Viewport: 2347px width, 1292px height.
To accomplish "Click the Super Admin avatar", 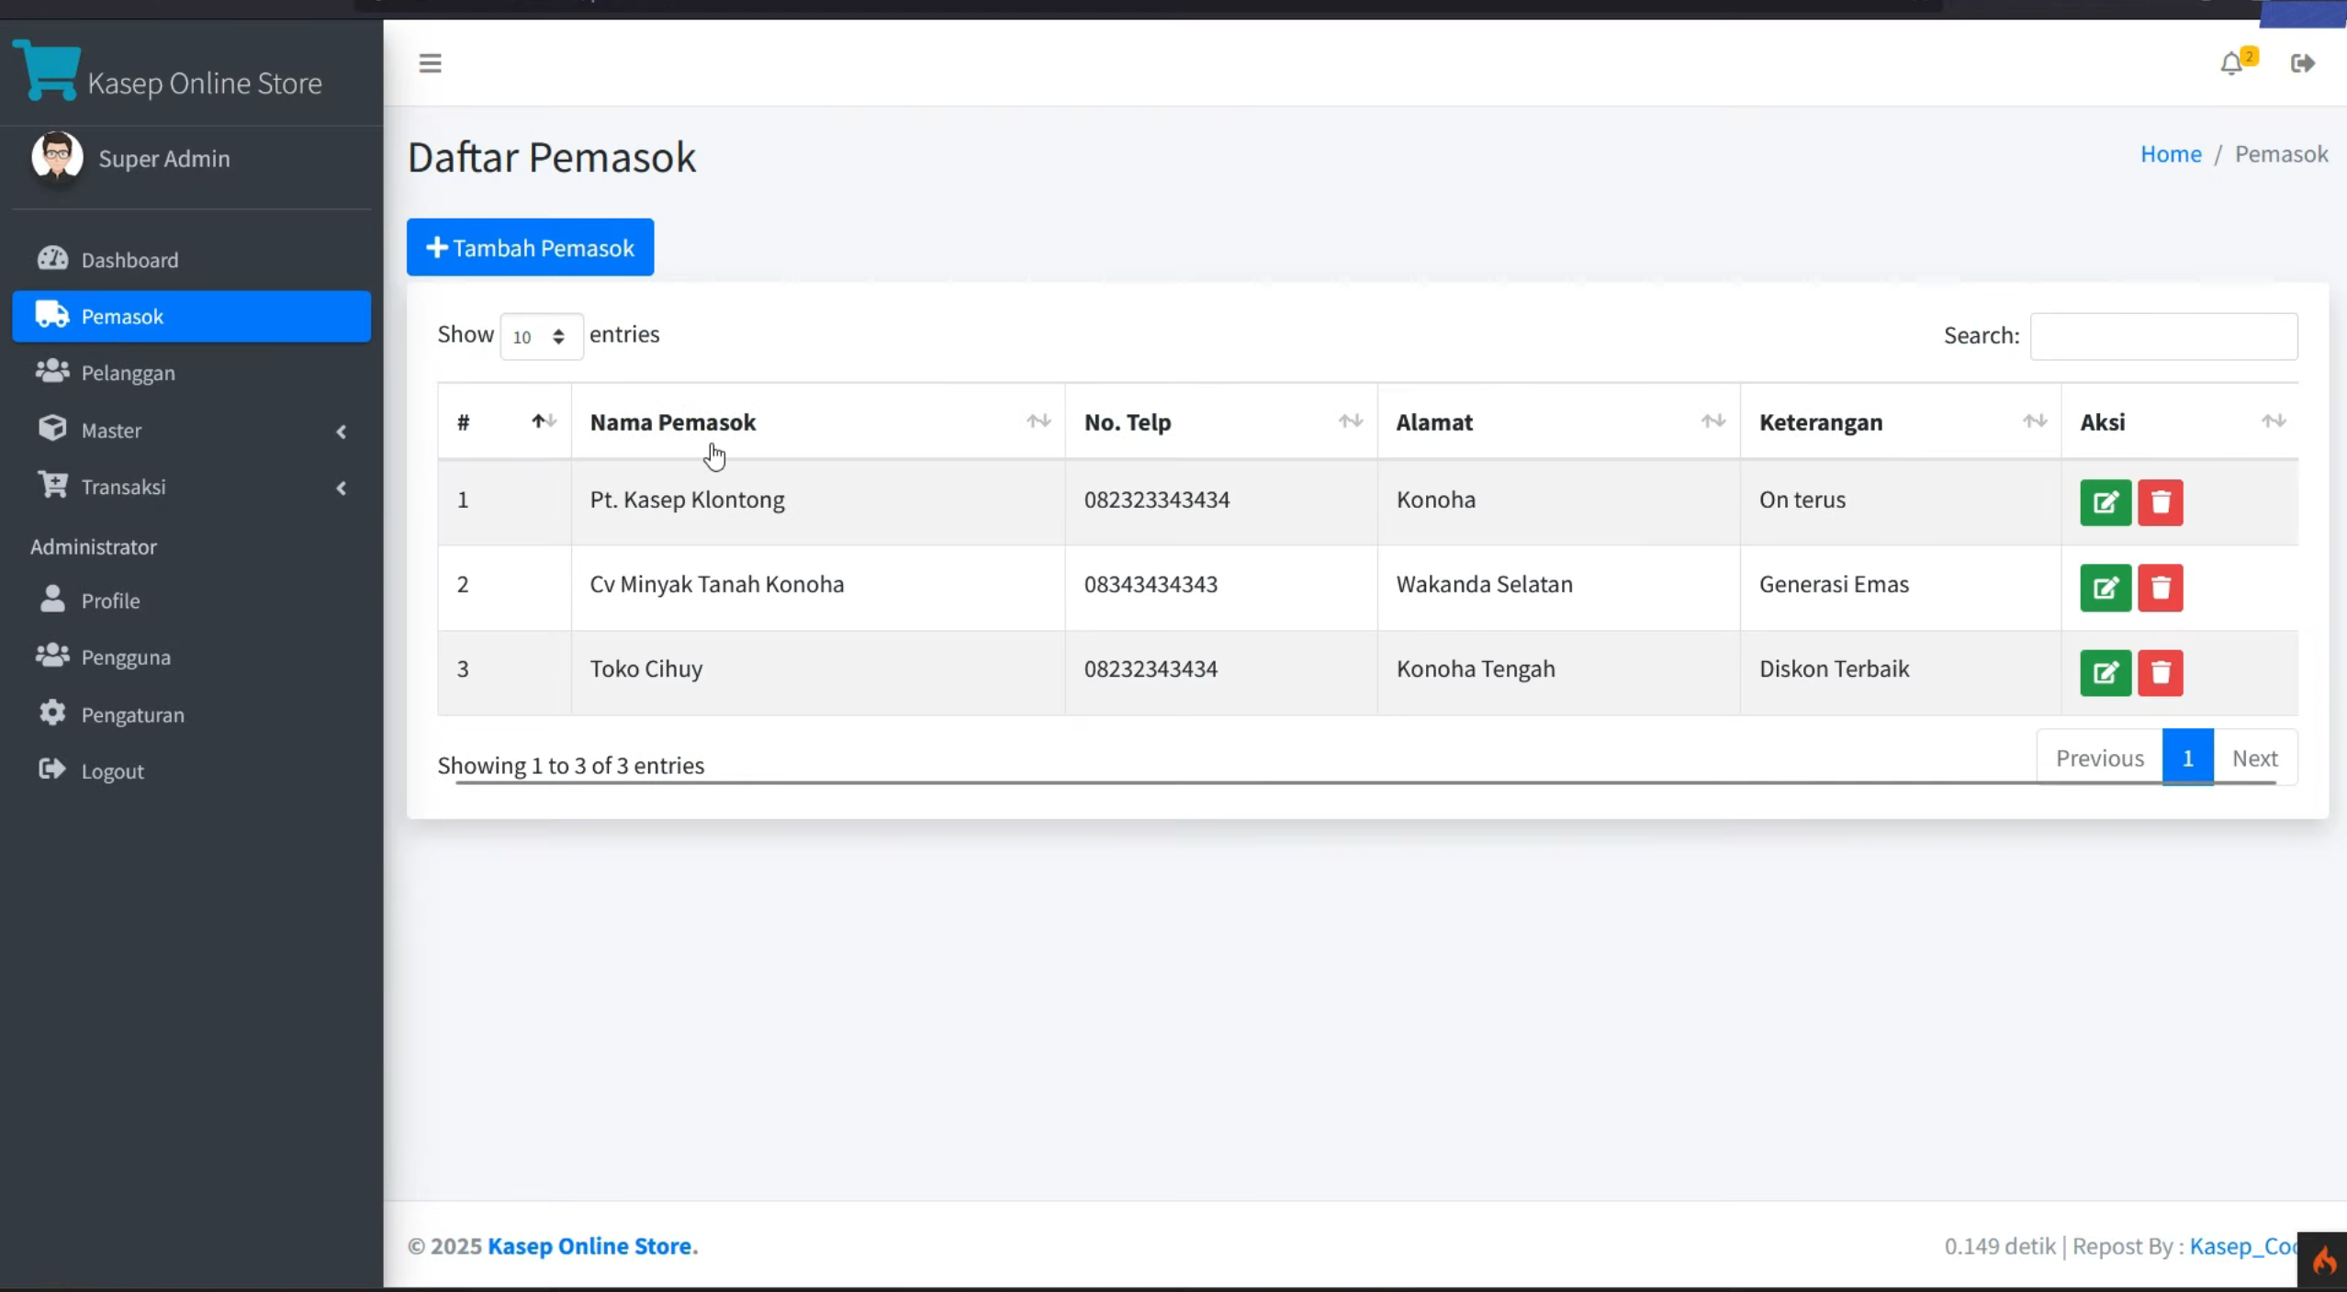I will point(57,157).
